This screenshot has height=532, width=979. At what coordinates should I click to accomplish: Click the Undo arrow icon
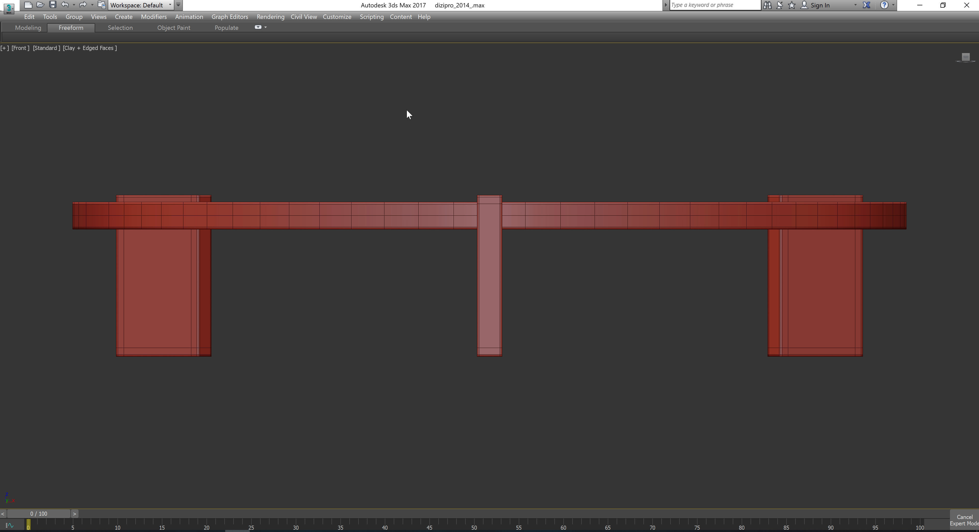[x=65, y=5]
